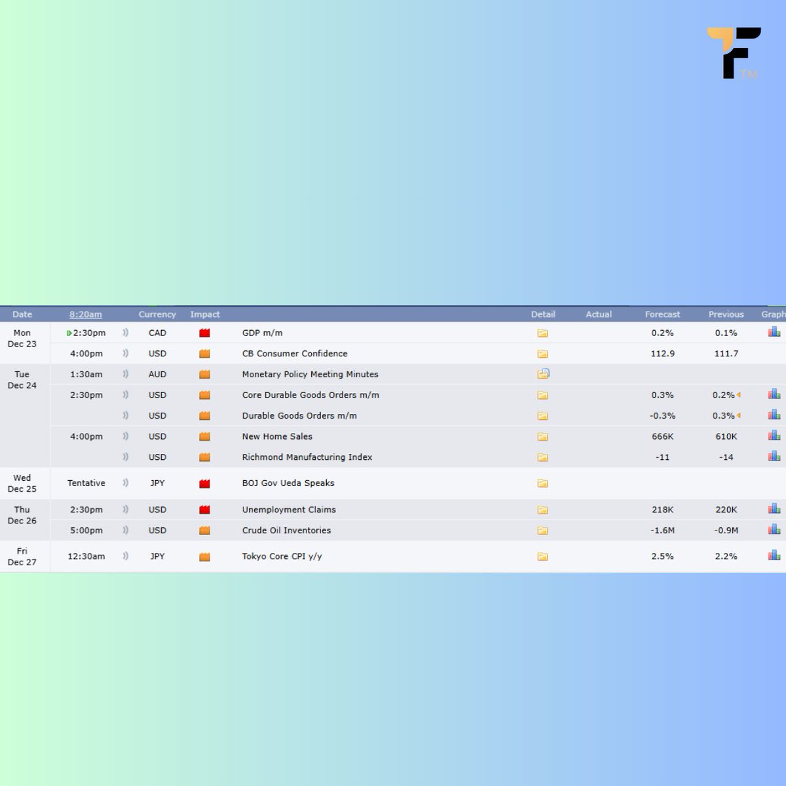This screenshot has height=786, width=786.
Task: Open the Tokyo Core CPI y/y event
Action: 282,557
